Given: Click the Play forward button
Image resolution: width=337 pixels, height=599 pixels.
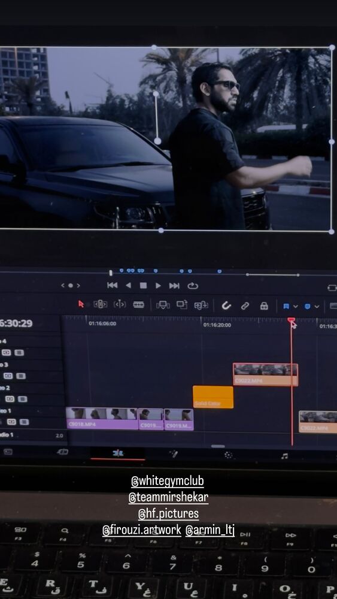Looking at the screenshot, I should (x=158, y=285).
